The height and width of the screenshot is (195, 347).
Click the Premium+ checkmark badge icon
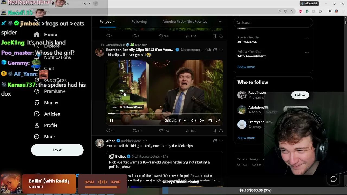[37, 91]
